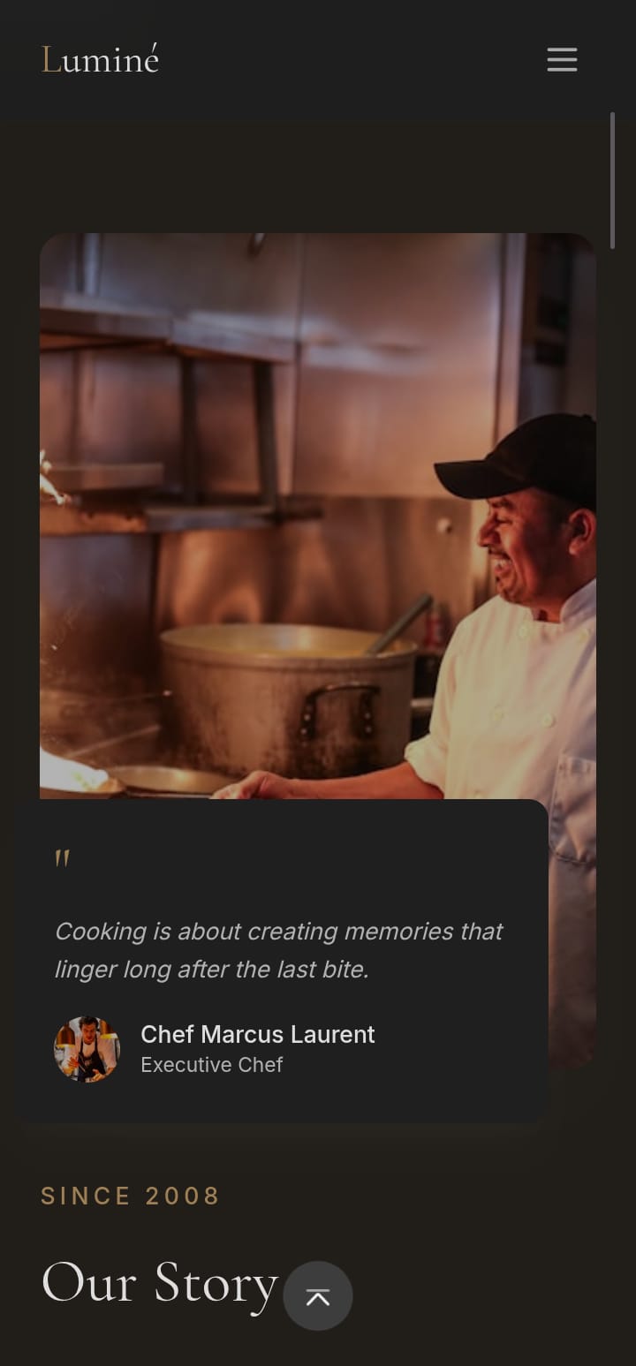Open the hamburger navigation menu
This screenshot has height=1366, width=636.
pos(562,60)
